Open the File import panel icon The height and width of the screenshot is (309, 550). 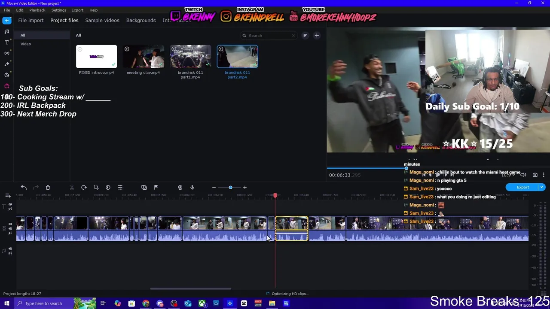(x=7, y=20)
